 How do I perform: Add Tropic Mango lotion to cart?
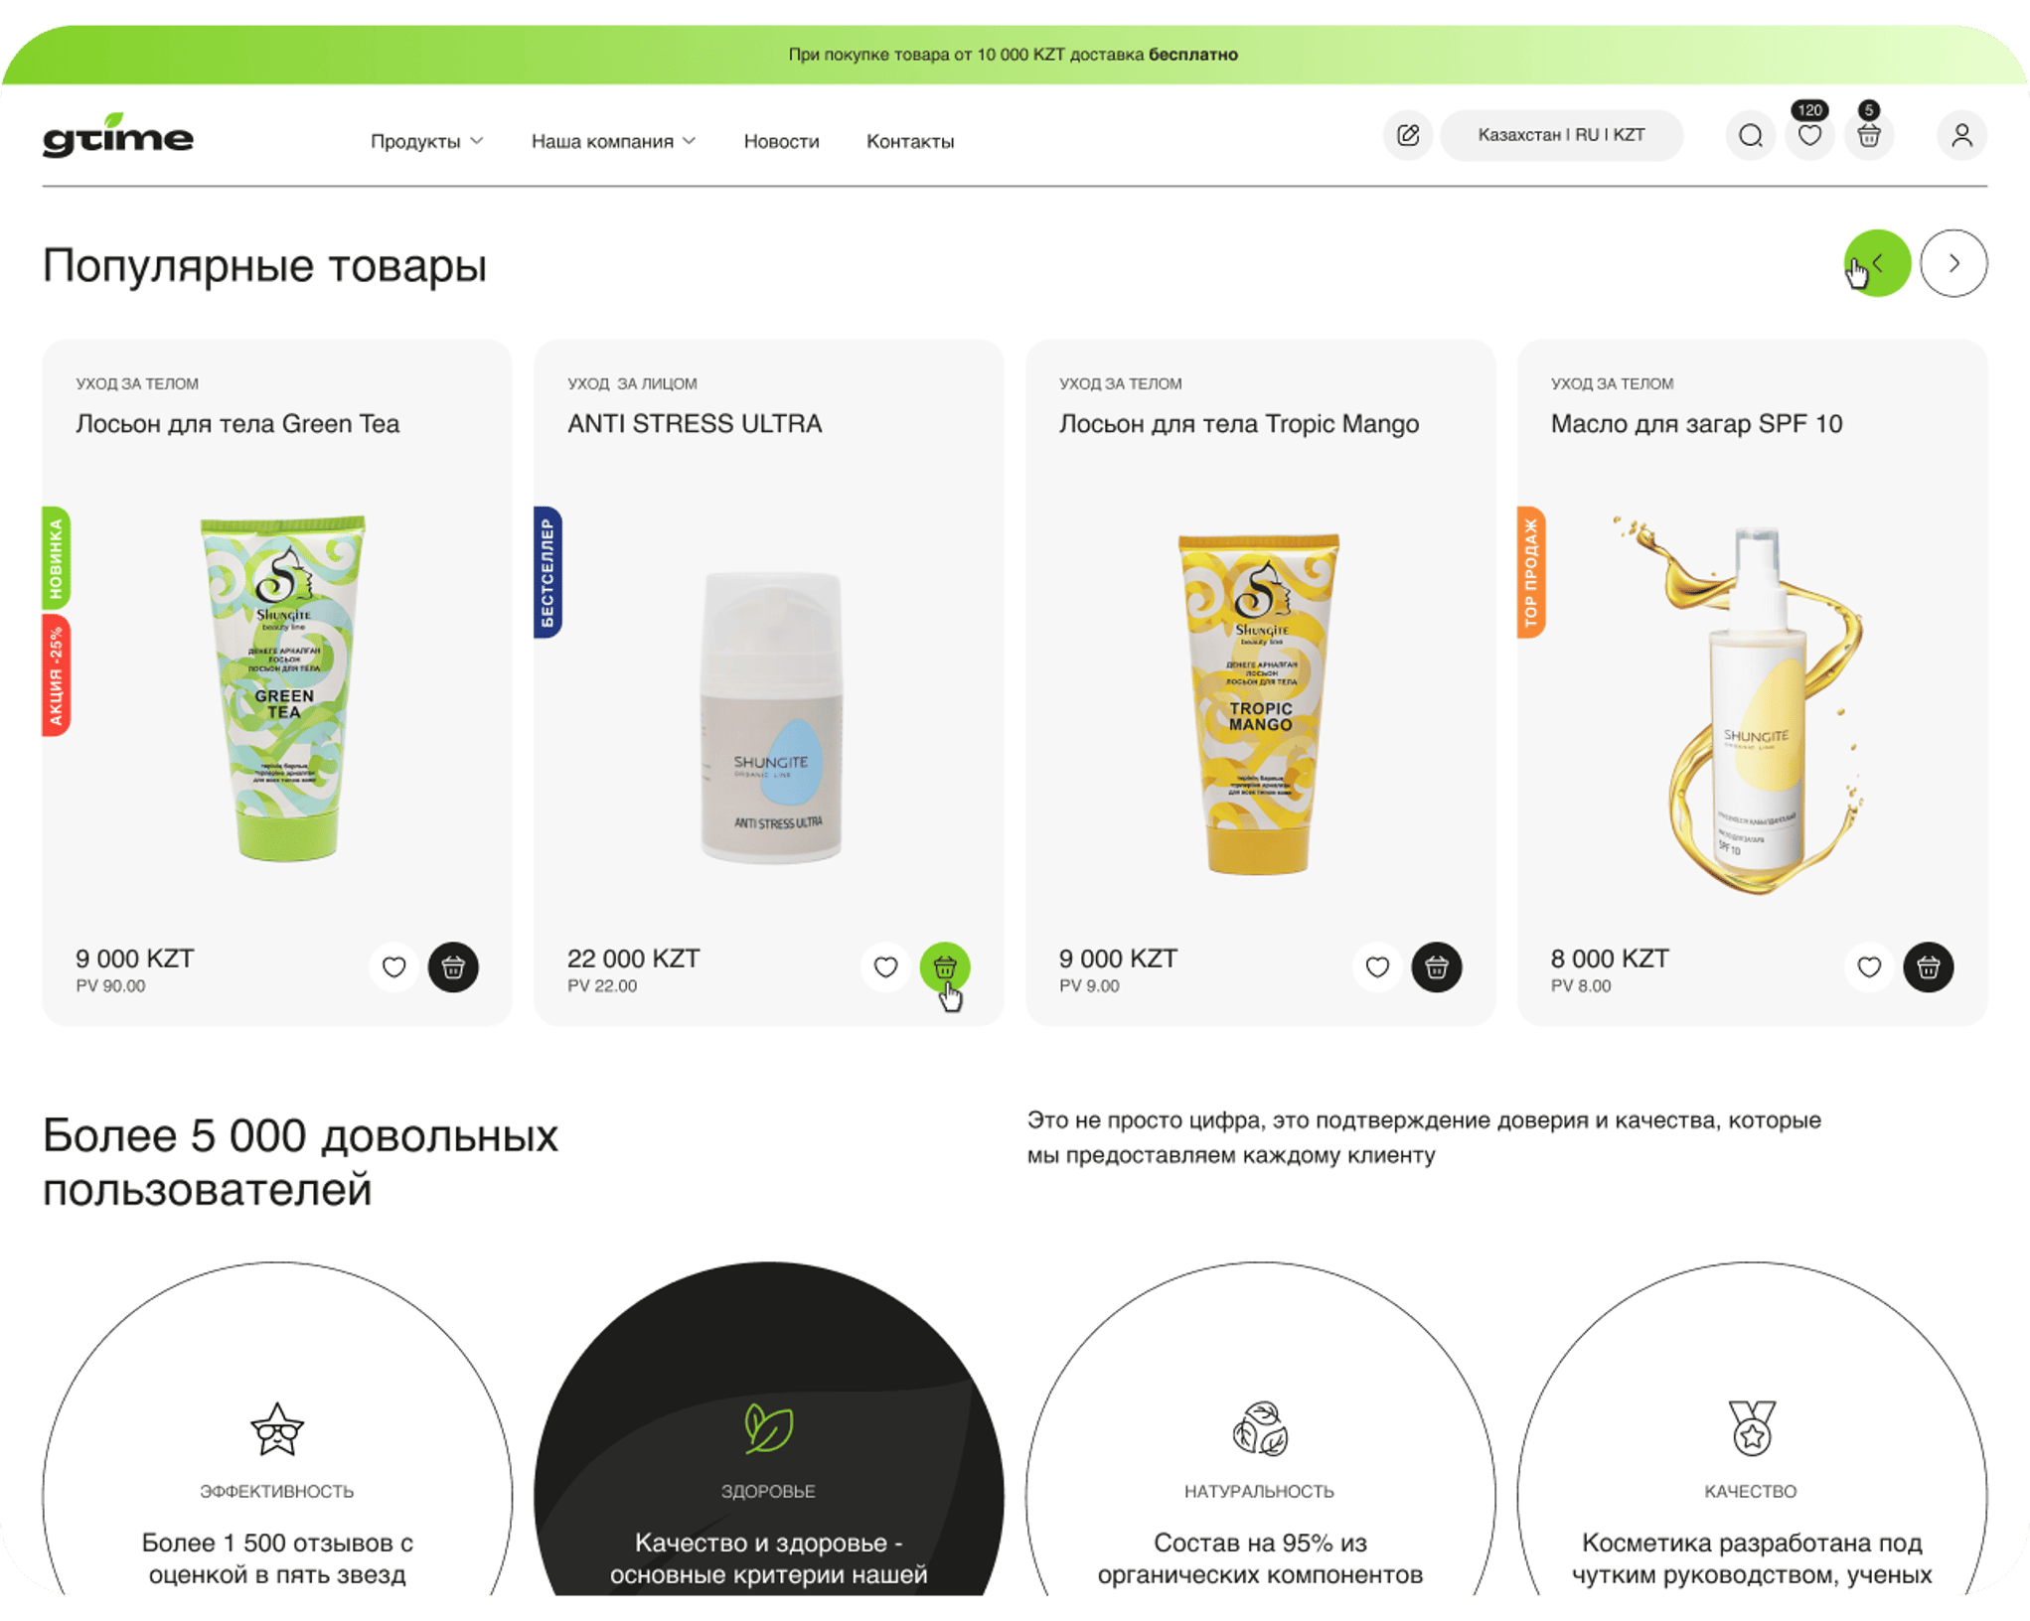pos(1436,966)
